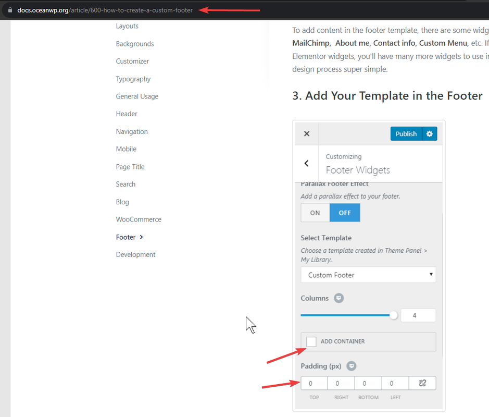The height and width of the screenshot is (417, 489).
Task: Click the docs.oceanwp.org URL in address bar
Action: point(105,10)
